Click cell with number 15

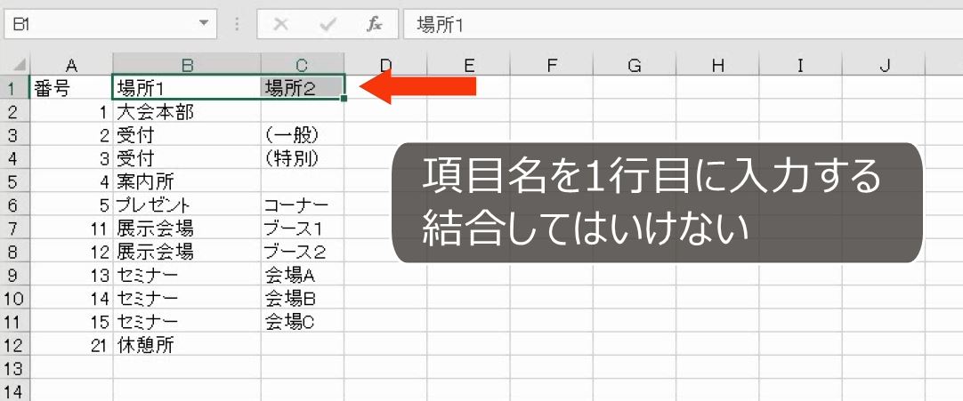coord(71,321)
